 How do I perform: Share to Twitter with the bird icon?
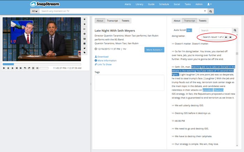84,48
